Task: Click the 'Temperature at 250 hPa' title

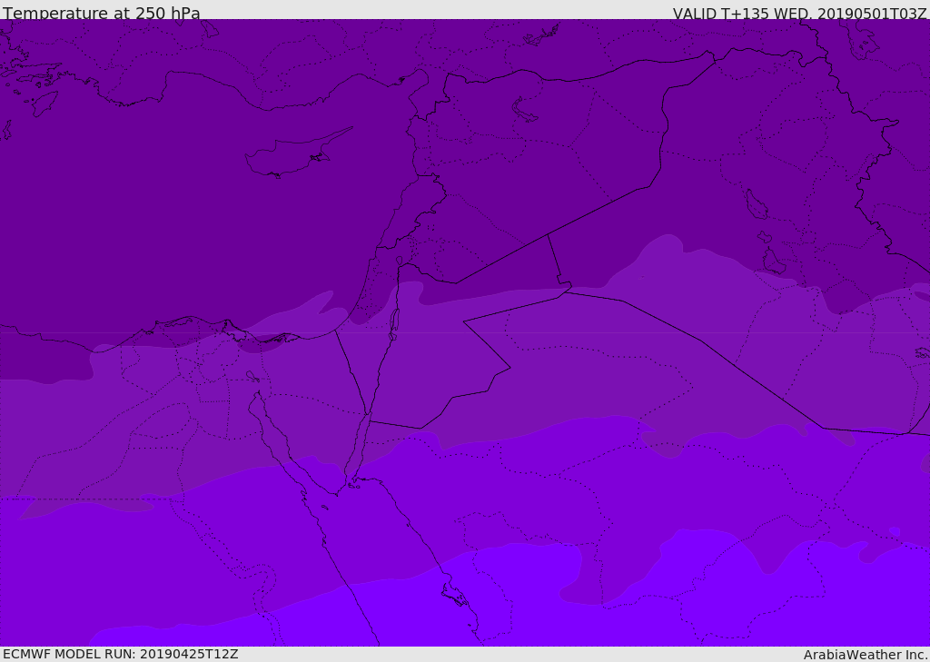Action: 102,13
